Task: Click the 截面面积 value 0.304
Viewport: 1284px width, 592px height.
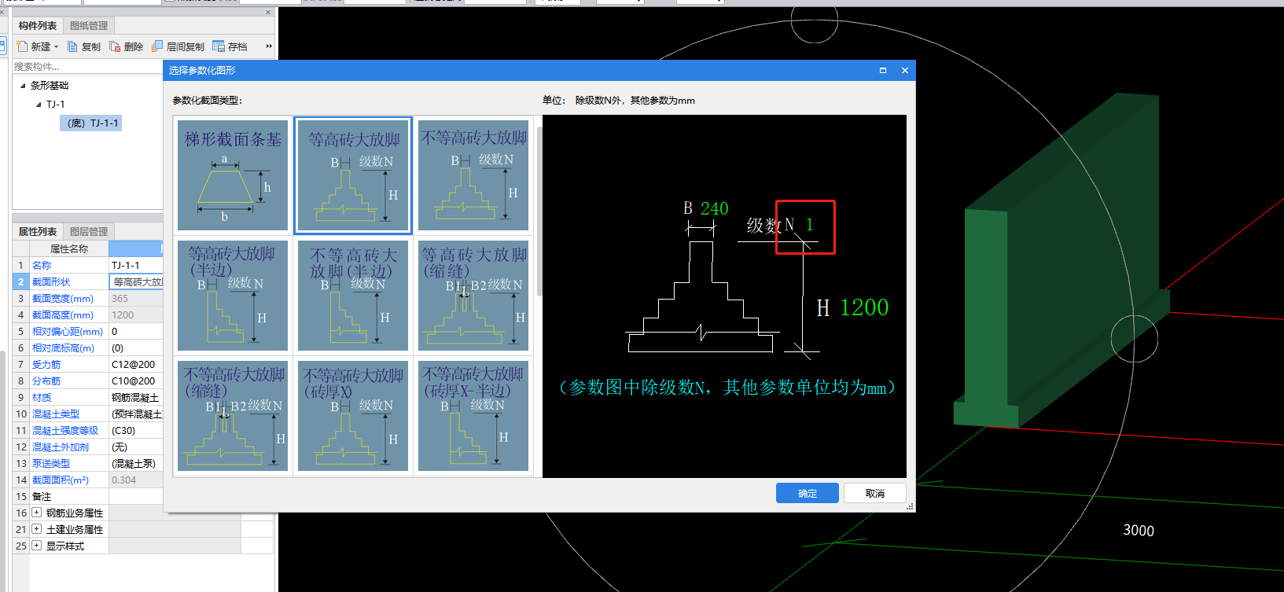Action: (x=124, y=480)
